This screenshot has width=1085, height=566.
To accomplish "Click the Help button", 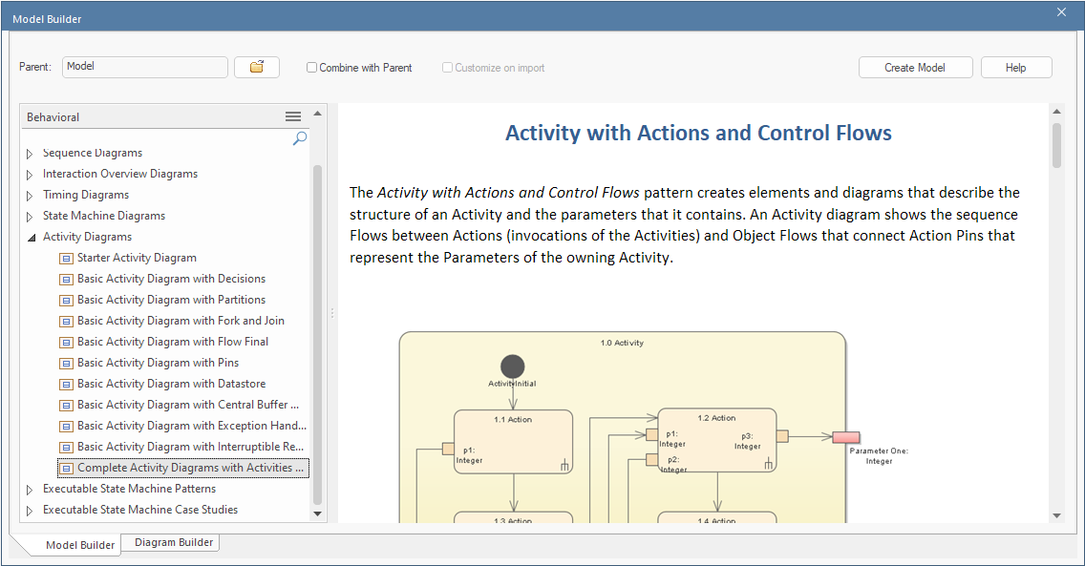I will point(1015,68).
